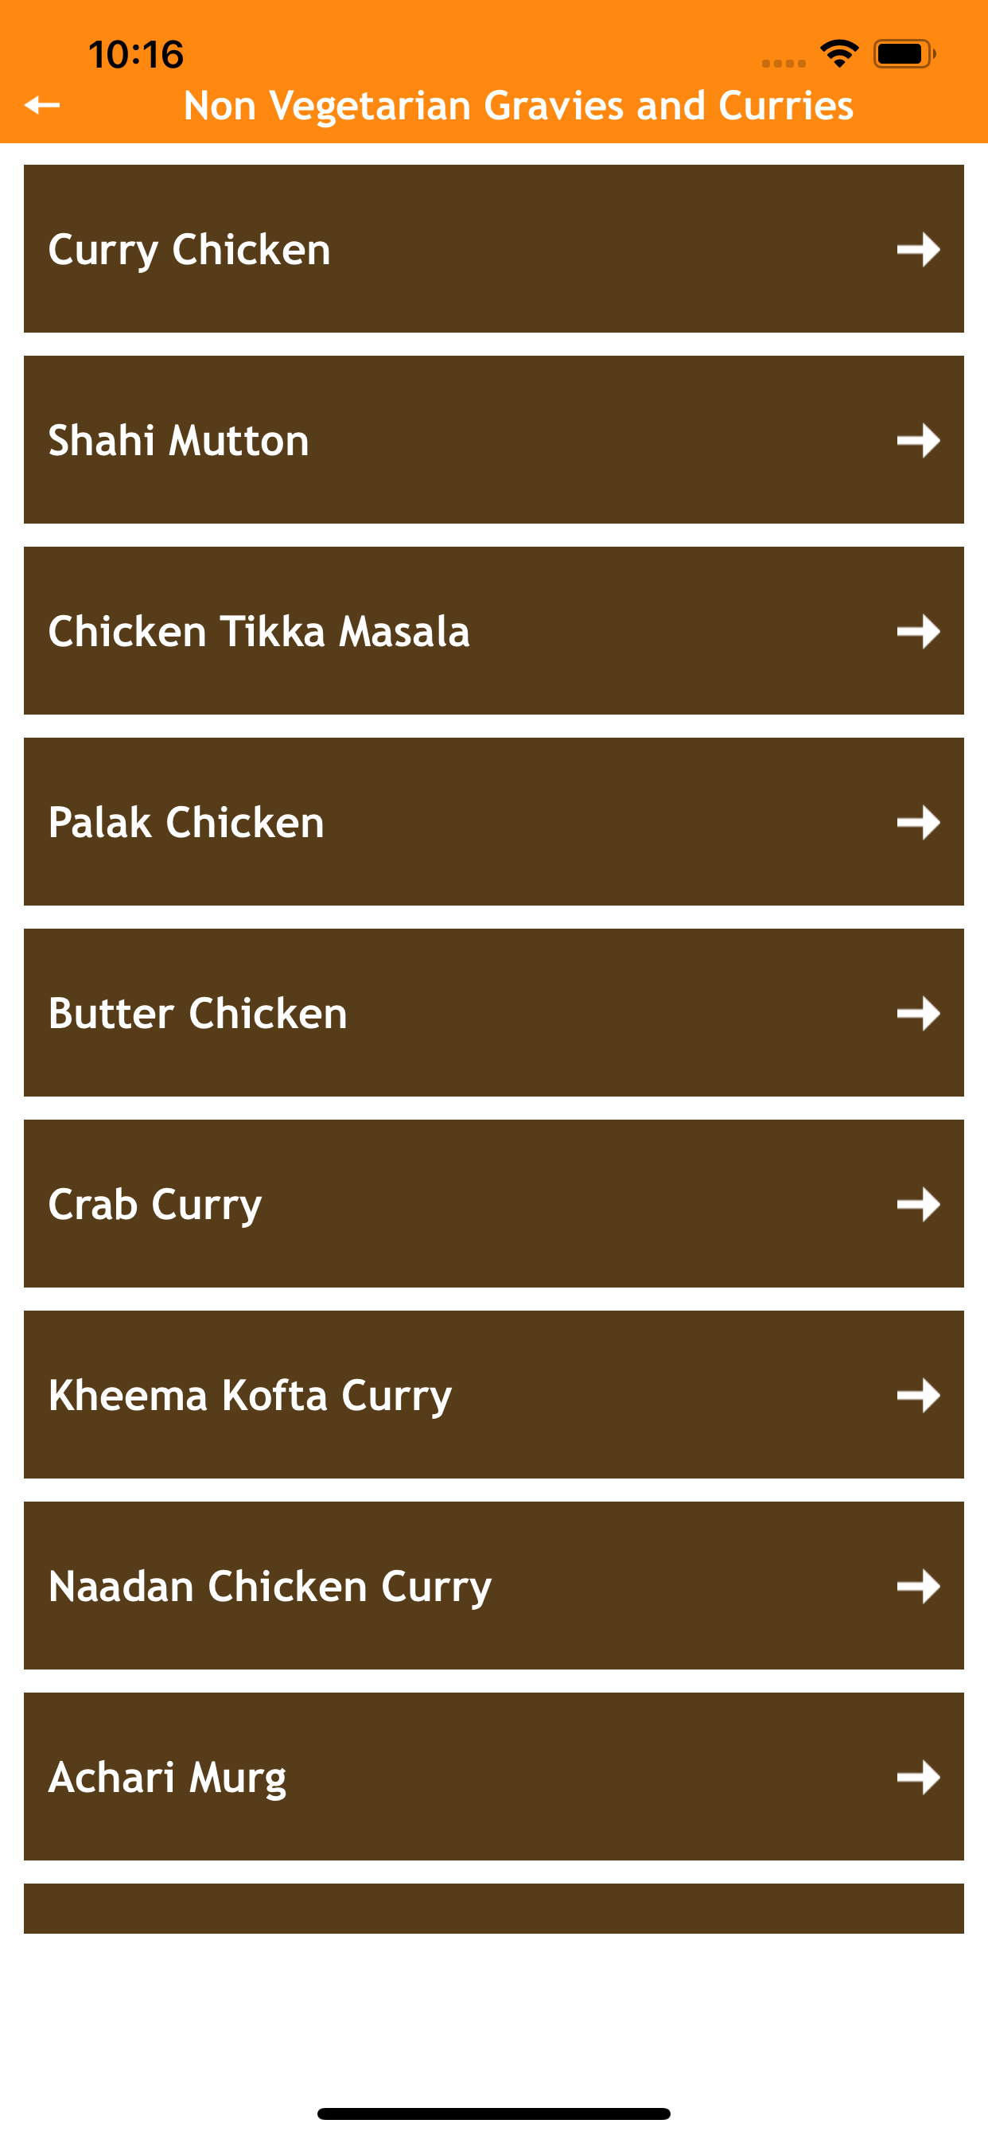Tap the arrow icon beside Achari Murg

tap(917, 1777)
